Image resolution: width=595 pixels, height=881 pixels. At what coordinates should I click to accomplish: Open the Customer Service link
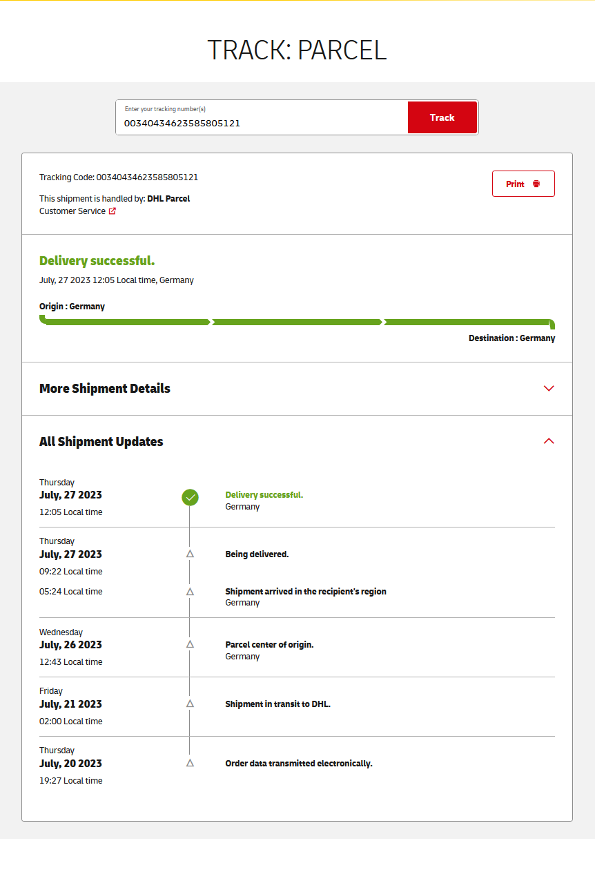(72, 211)
